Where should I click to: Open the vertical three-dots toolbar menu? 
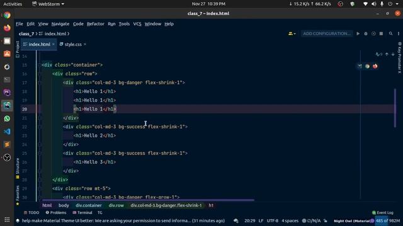pos(399,33)
